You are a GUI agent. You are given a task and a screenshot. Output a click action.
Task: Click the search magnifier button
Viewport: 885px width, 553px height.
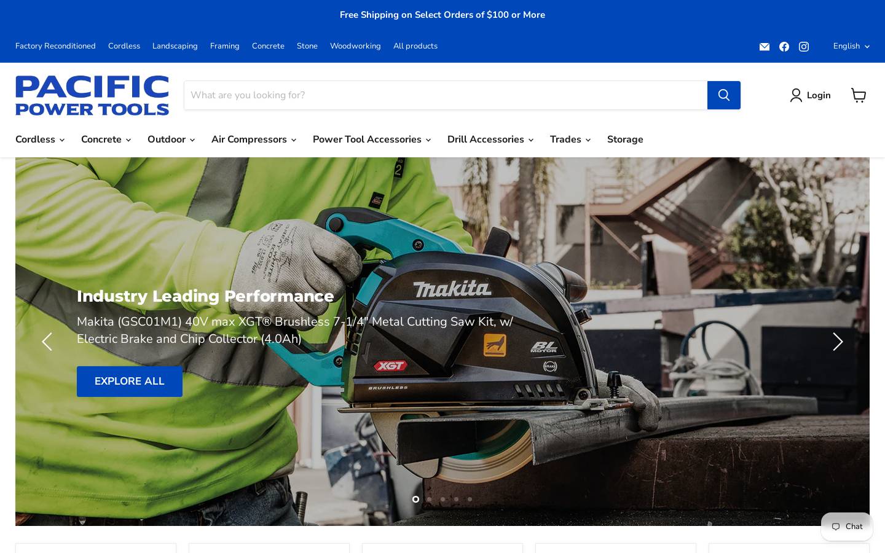click(x=724, y=95)
